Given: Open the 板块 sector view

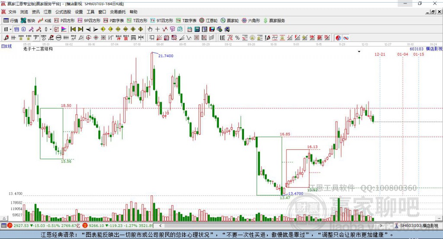Looking at the screenshot, I should pyautogui.click(x=28, y=21).
